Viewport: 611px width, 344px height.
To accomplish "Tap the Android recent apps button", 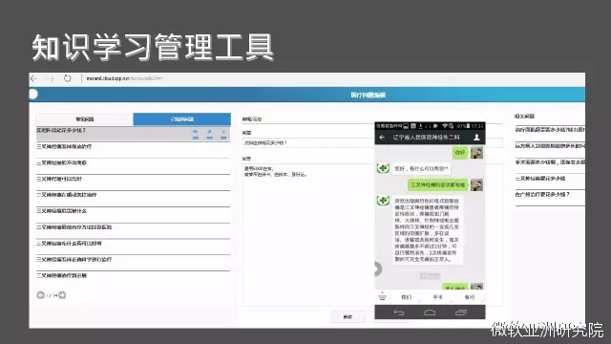I will pos(460,312).
